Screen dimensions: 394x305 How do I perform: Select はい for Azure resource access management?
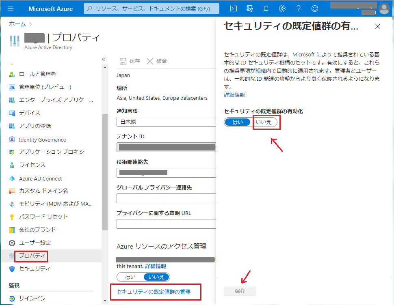click(x=130, y=277)
